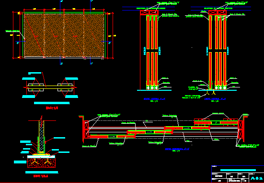Image resolution: width=264 pixels, height=183 pixels.
Task: Click the cyan title bar in the title block
Action: [238, 170]
